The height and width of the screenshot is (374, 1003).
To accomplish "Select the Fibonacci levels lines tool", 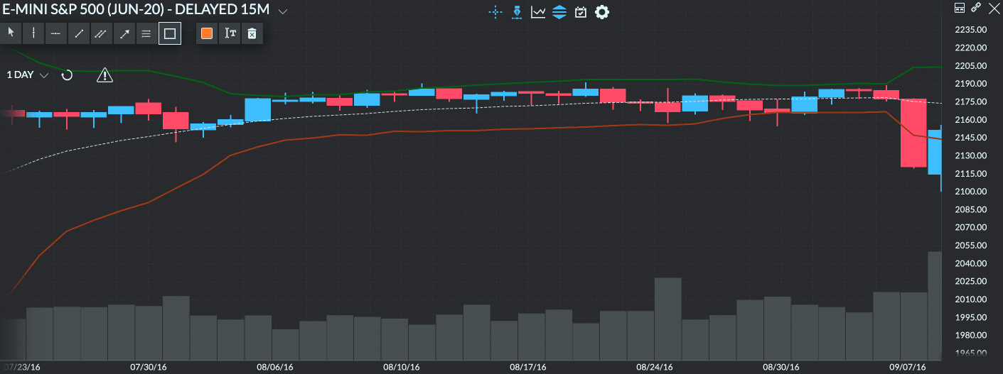I will 146,33.
